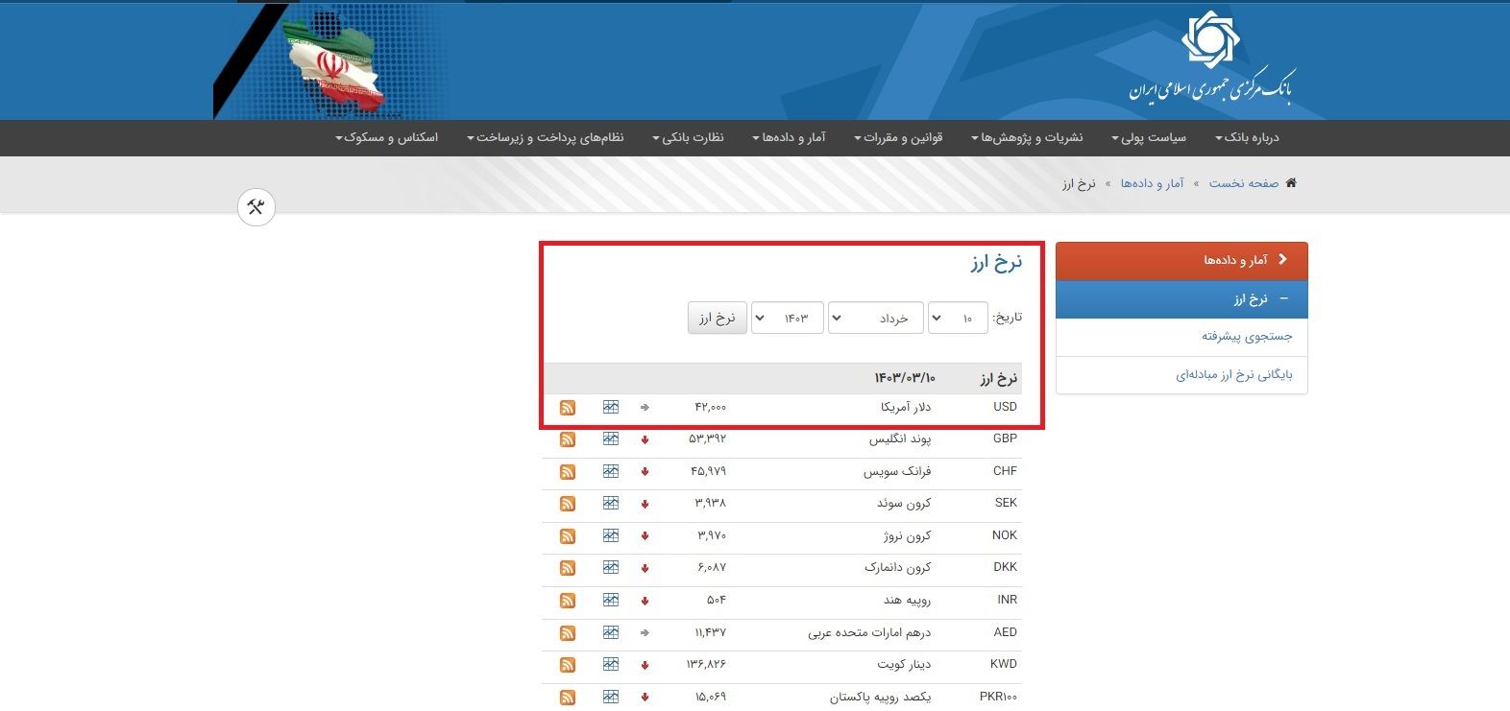Open the chart icon for AED row
1510x711 pixels.
[611, 632]
